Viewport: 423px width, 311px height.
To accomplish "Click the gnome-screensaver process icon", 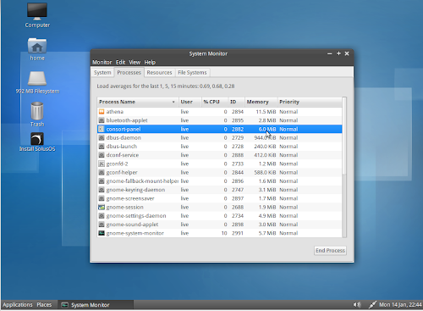I will [x=102, y=198].
